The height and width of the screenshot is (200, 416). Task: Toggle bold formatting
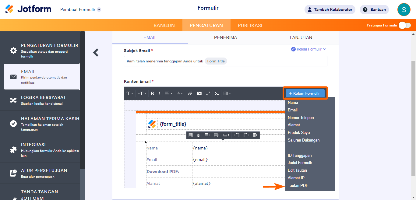pyautogui.click(x=152, y=93)
